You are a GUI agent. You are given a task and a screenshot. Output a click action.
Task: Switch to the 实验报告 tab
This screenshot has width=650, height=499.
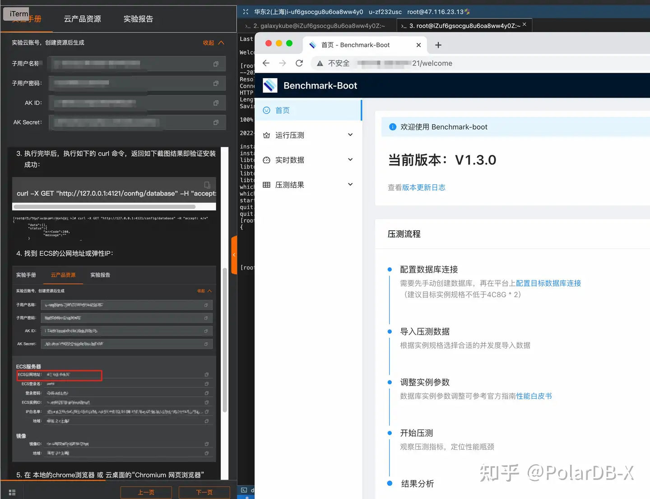click(x=138, y=19)
